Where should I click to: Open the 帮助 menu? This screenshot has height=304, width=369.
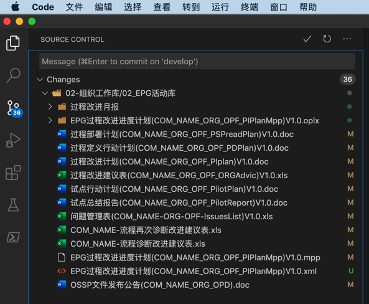[307, 7]
